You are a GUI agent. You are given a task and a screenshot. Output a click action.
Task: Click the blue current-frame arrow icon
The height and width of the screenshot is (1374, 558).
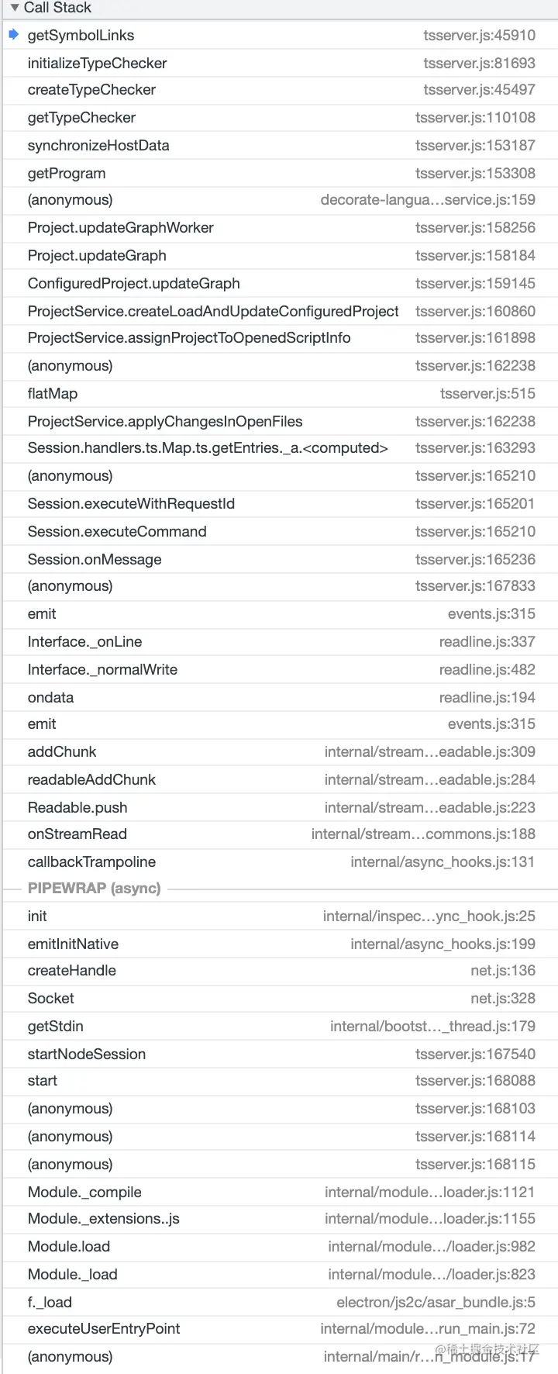coord(13,35)
